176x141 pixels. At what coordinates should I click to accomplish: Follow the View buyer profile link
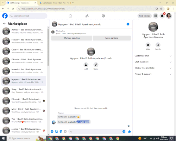click(101, 108)
